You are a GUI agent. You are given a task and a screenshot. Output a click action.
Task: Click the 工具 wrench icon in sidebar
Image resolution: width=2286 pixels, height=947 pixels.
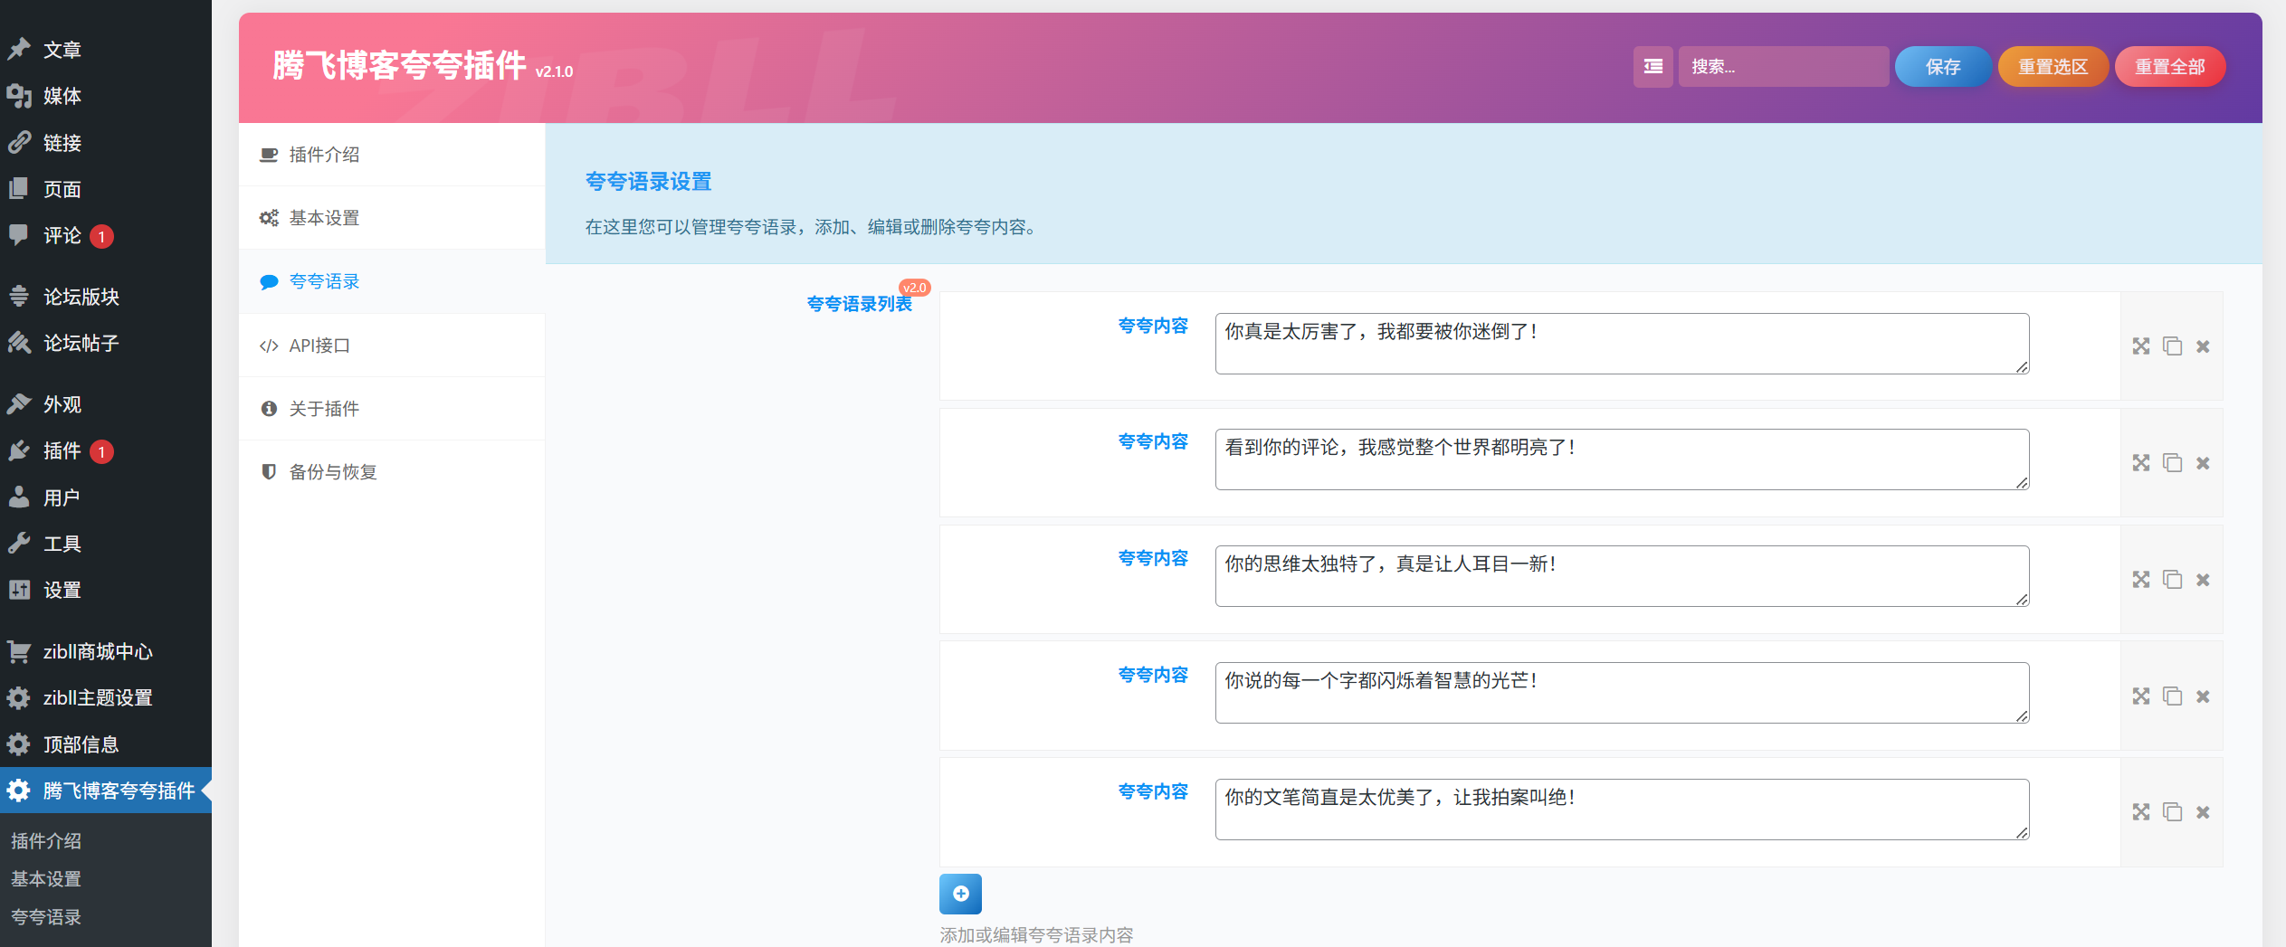pyautogui.click(x=20, y=543)
